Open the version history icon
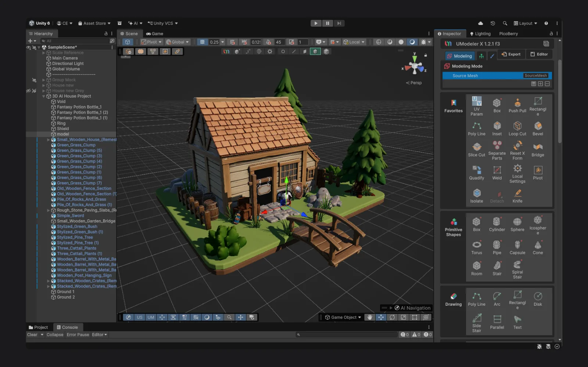Image resolution: width=588 pixels, height=367 pixels. click(x=493, y=23)
